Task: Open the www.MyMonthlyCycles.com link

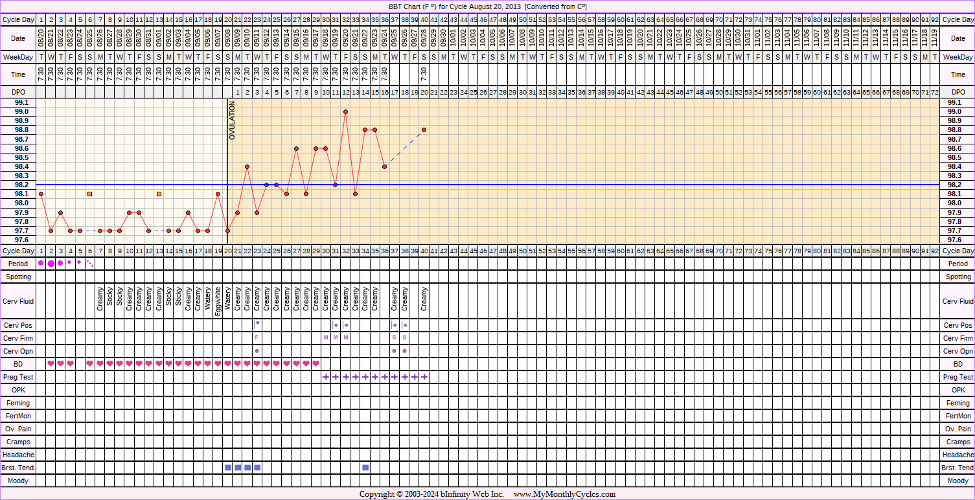Action: pyautogui.click(x=564, y=494)
